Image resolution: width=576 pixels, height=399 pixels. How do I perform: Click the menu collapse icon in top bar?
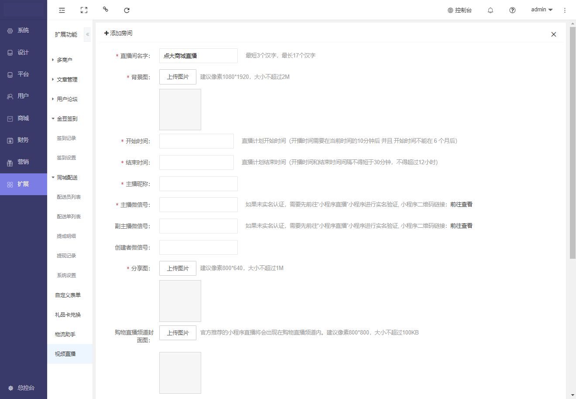click(x=62, y=10)
